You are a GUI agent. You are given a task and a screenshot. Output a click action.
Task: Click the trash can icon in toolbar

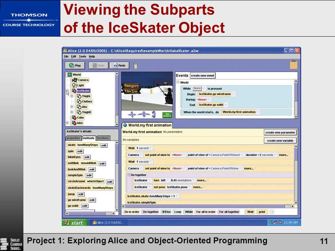[x=135, y=66]
